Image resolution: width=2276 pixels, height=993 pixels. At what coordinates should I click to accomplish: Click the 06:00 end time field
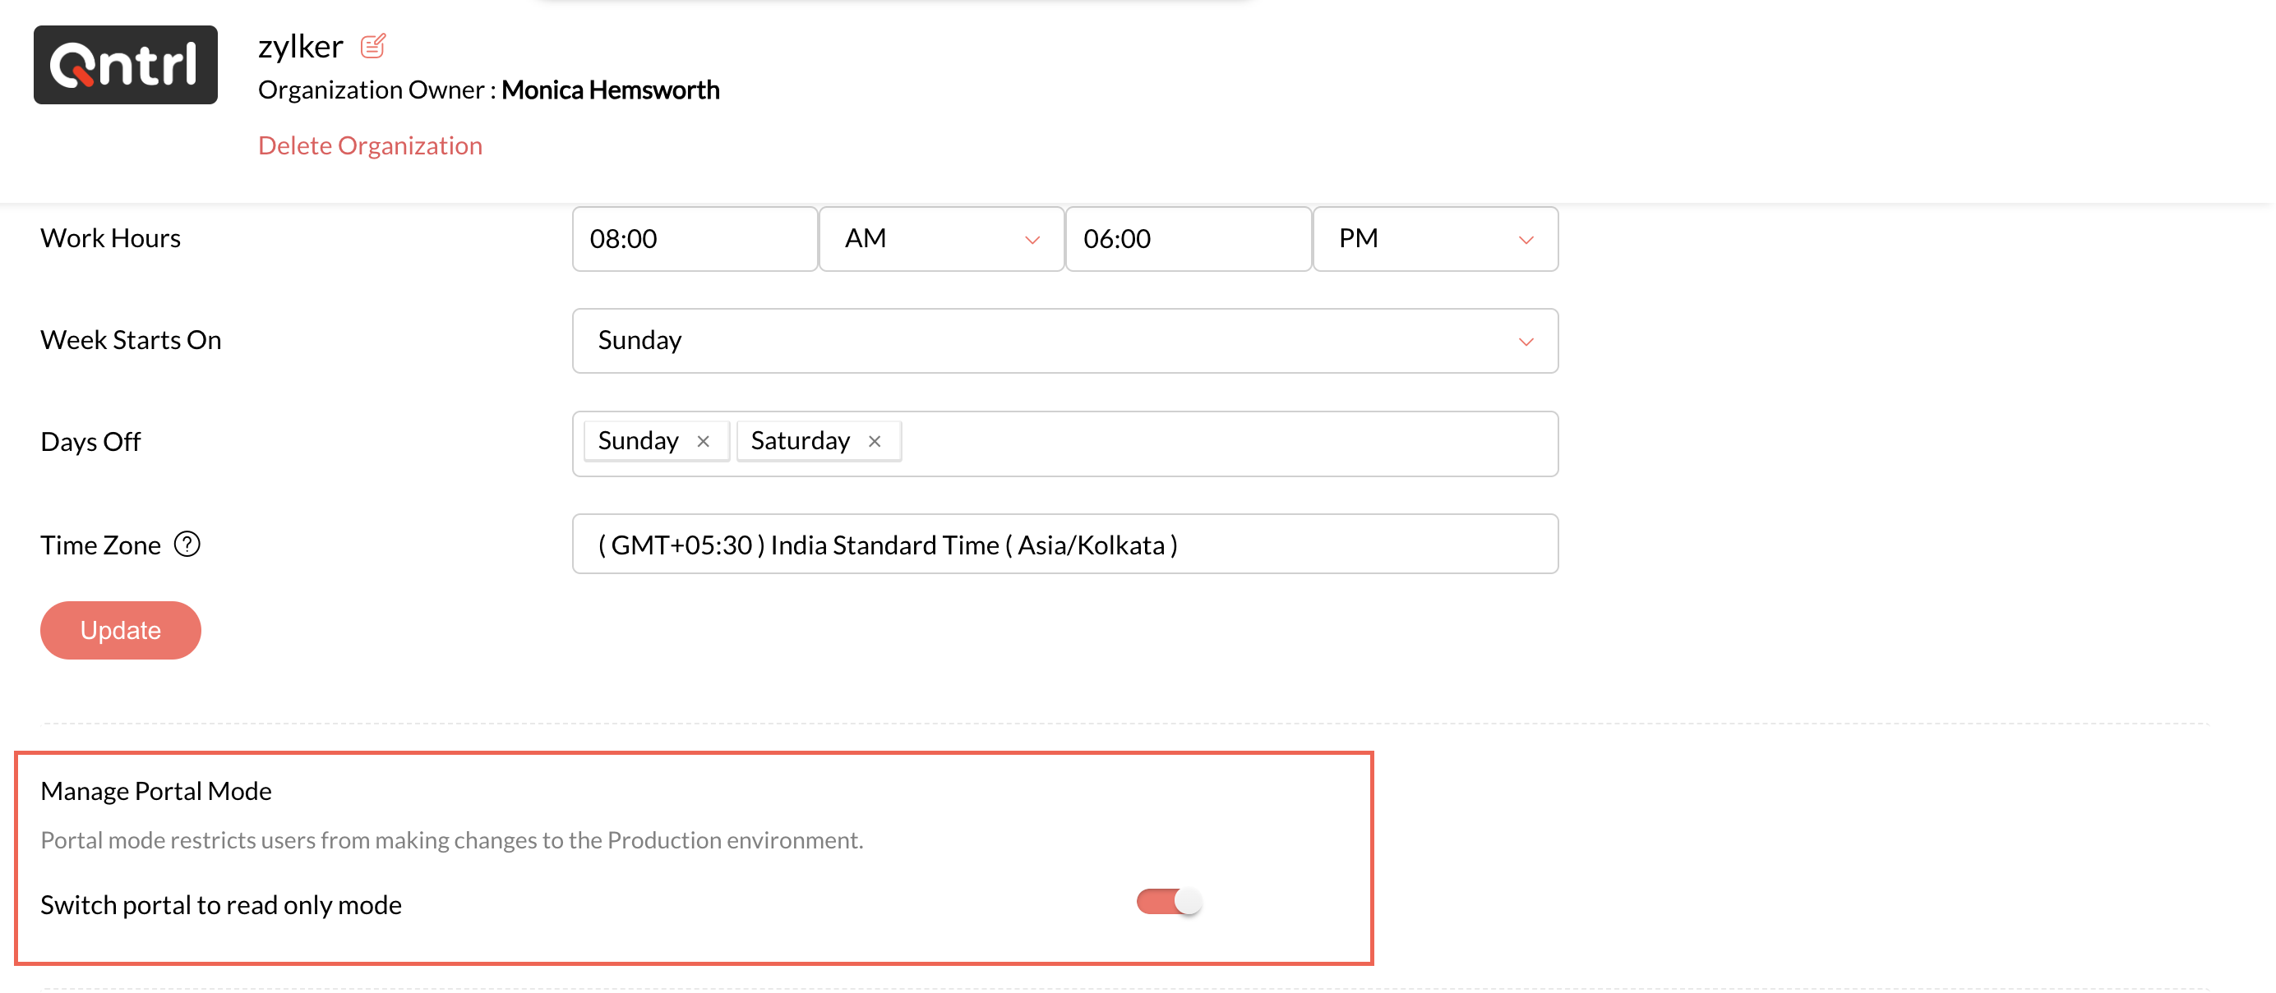[1188, 238]
